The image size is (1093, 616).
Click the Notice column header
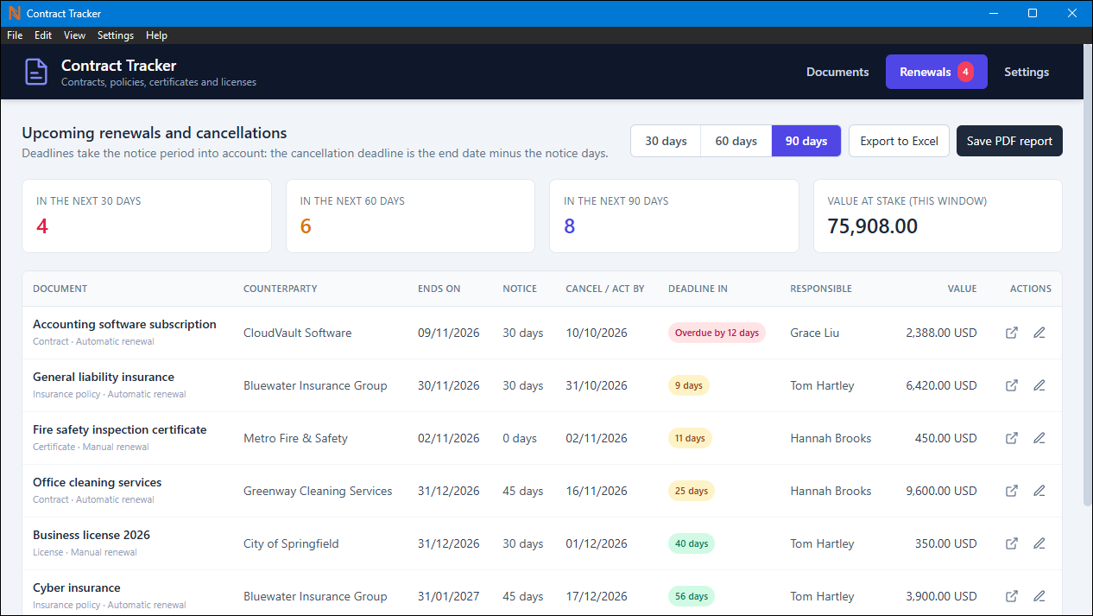point(520,289)
